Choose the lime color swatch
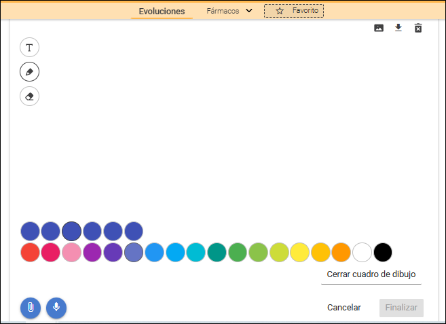 [x=279, y=252]
